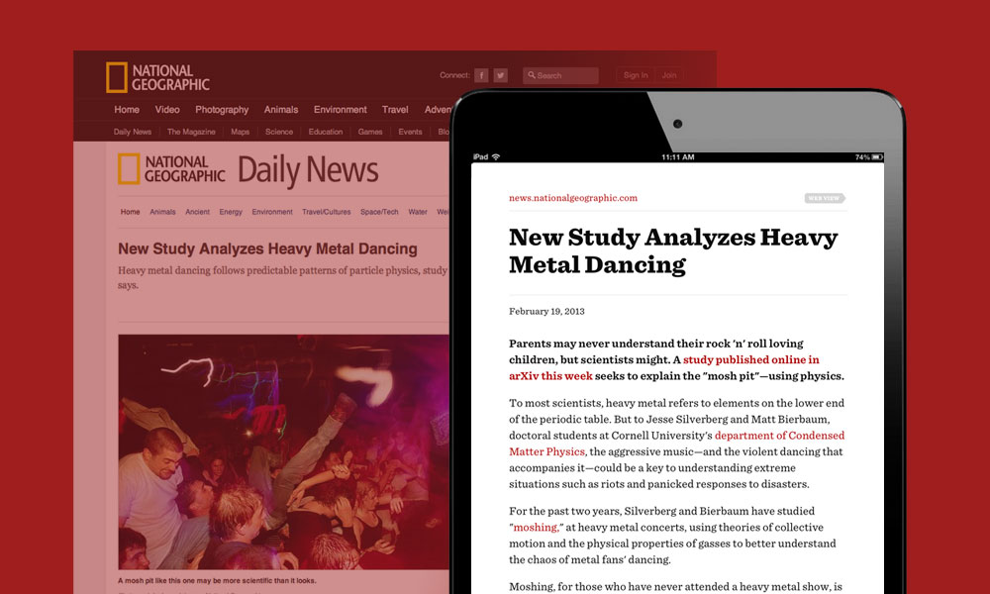
Task: Click the National Geographic Daily News logo
Action: click(x=248, y=169)
